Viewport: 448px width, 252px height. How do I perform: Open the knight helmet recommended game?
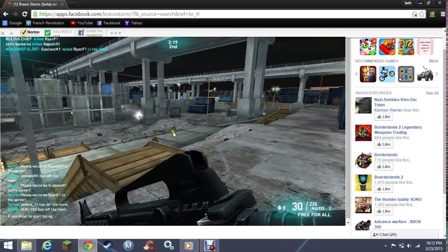(368, 74)
